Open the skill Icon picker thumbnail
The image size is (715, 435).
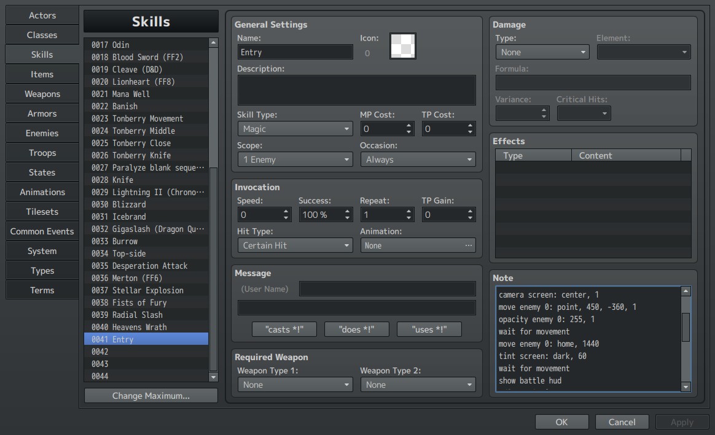click(402, 45)
